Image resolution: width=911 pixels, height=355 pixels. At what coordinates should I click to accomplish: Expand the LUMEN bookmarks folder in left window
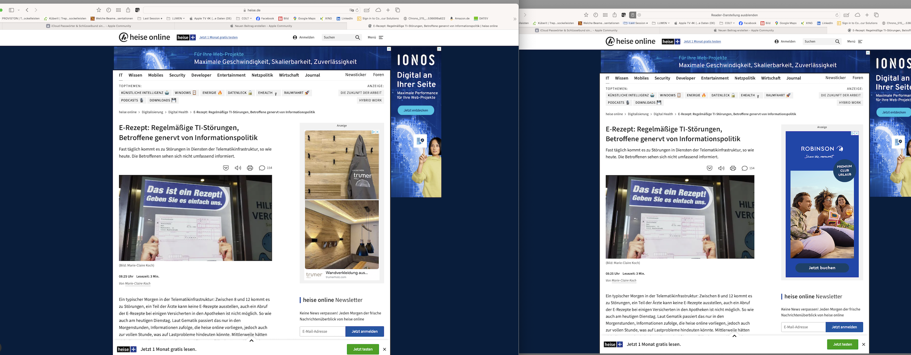(x=175, y=19)
